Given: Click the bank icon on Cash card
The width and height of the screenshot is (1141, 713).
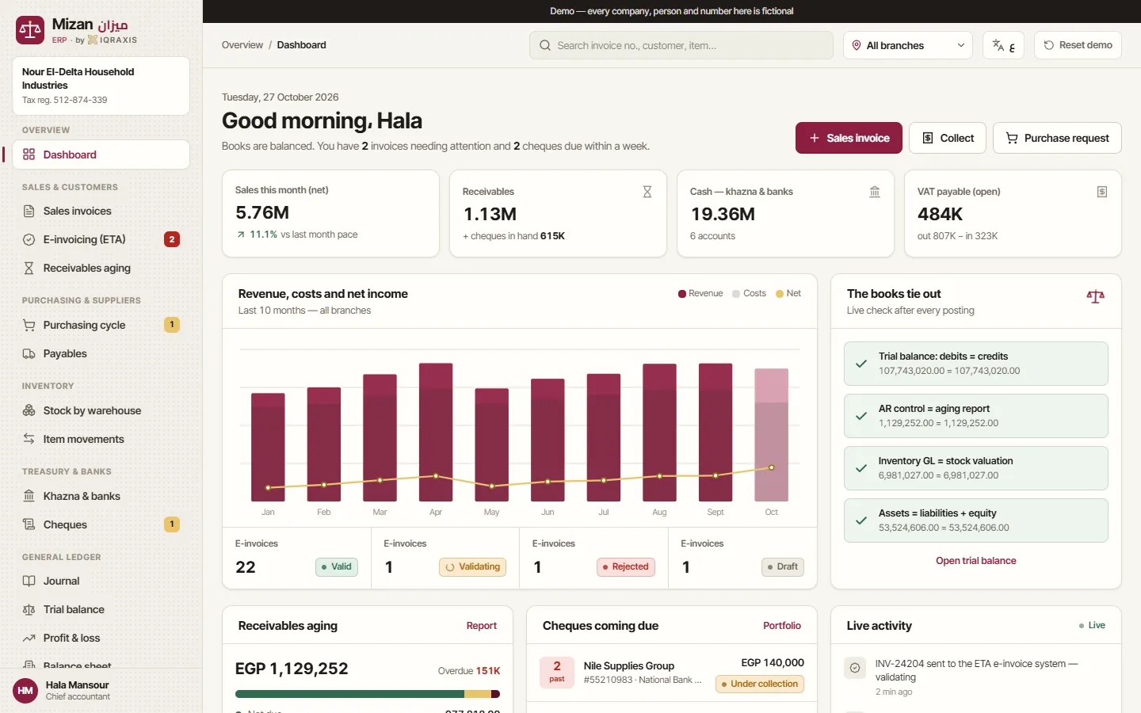Looking at the screenshot, I should click(875, 192).
